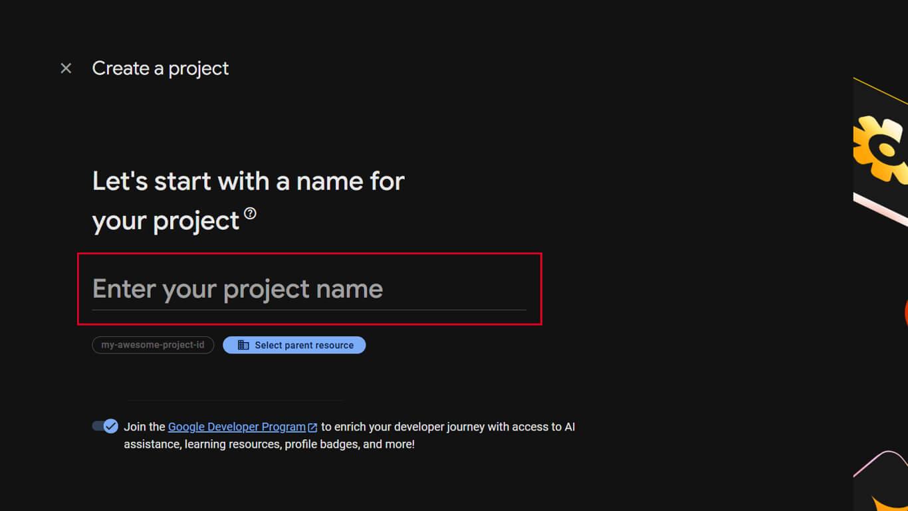Open the external link icon after Google Developer Program

(x=312, y=427)
